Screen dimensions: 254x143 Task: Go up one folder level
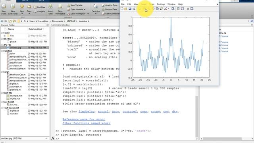[10, 21]
